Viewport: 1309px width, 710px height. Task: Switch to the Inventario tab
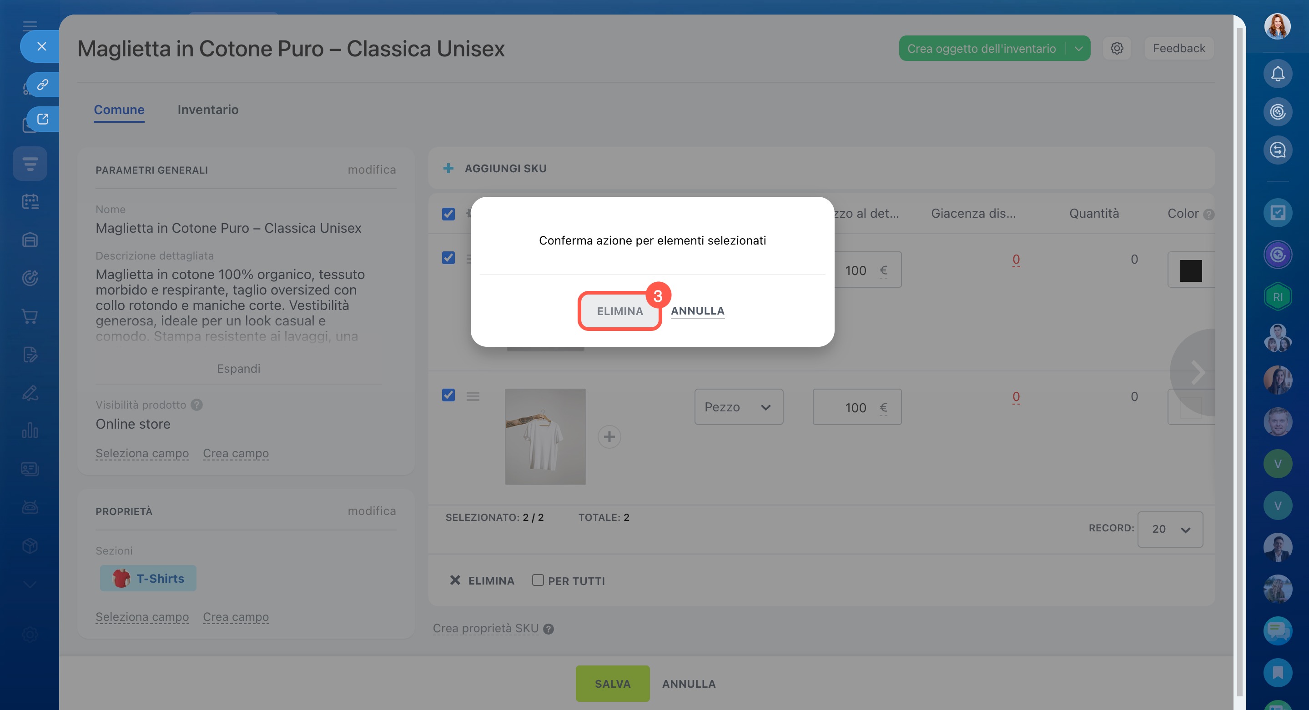pos(208,110)
